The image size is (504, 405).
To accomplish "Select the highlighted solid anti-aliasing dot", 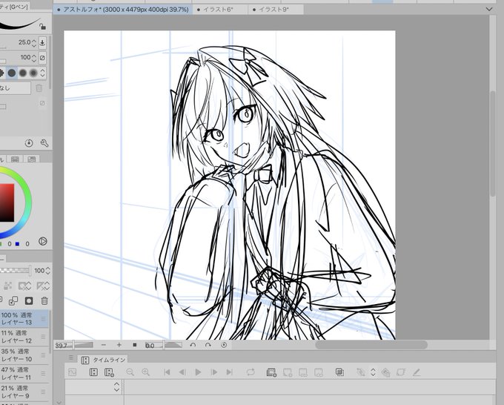I will [12, 73].
